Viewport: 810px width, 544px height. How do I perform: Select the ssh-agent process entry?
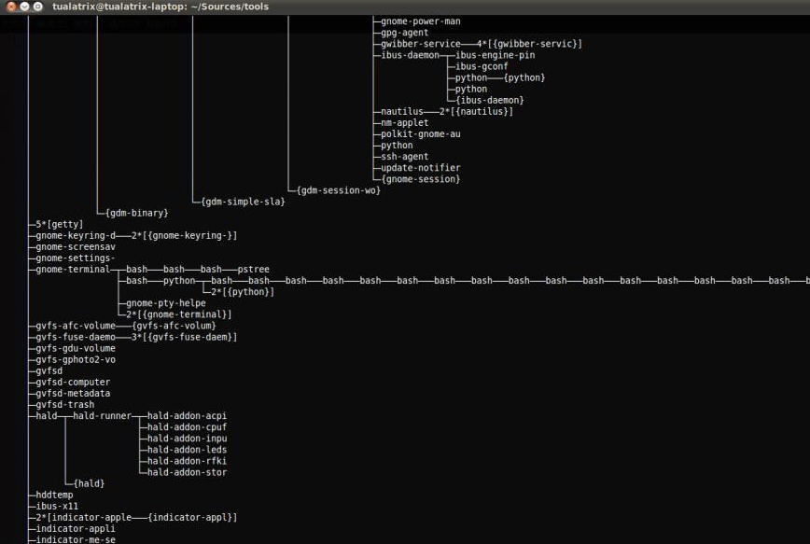point(404,157)
